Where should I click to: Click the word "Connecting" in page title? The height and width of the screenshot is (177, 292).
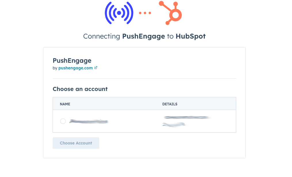(102, 36)
